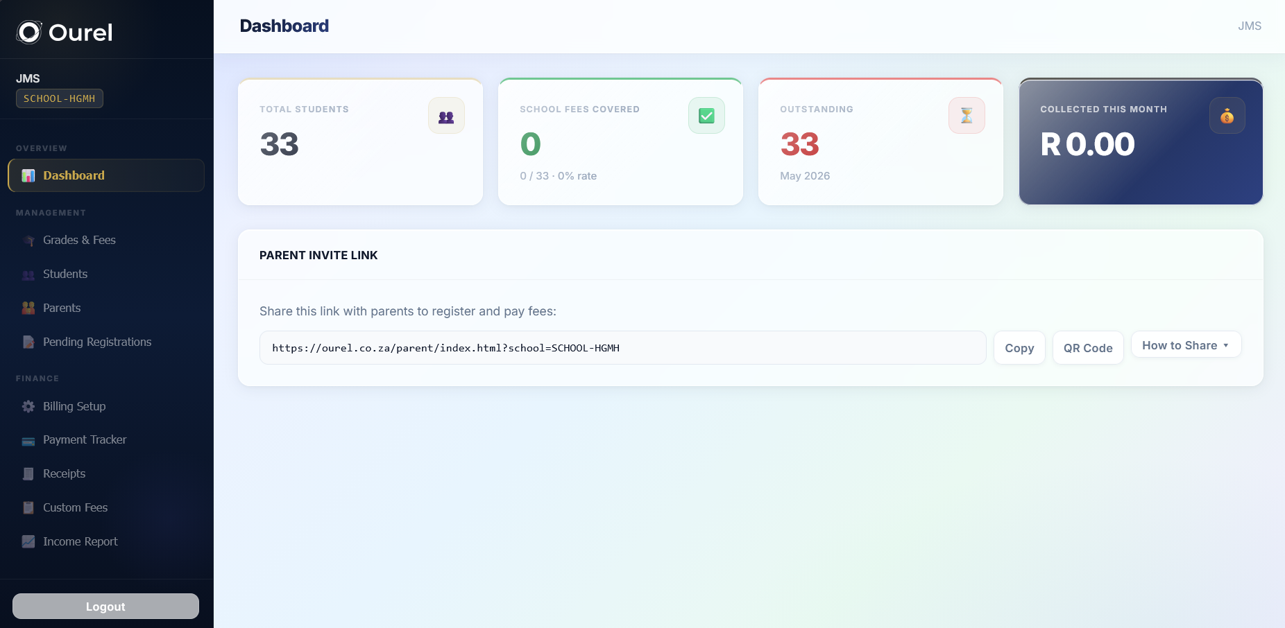Viewport: 1285px width, 628px height.
Task: Click the Outstanding count 33 in red
Action: point(799,144)
